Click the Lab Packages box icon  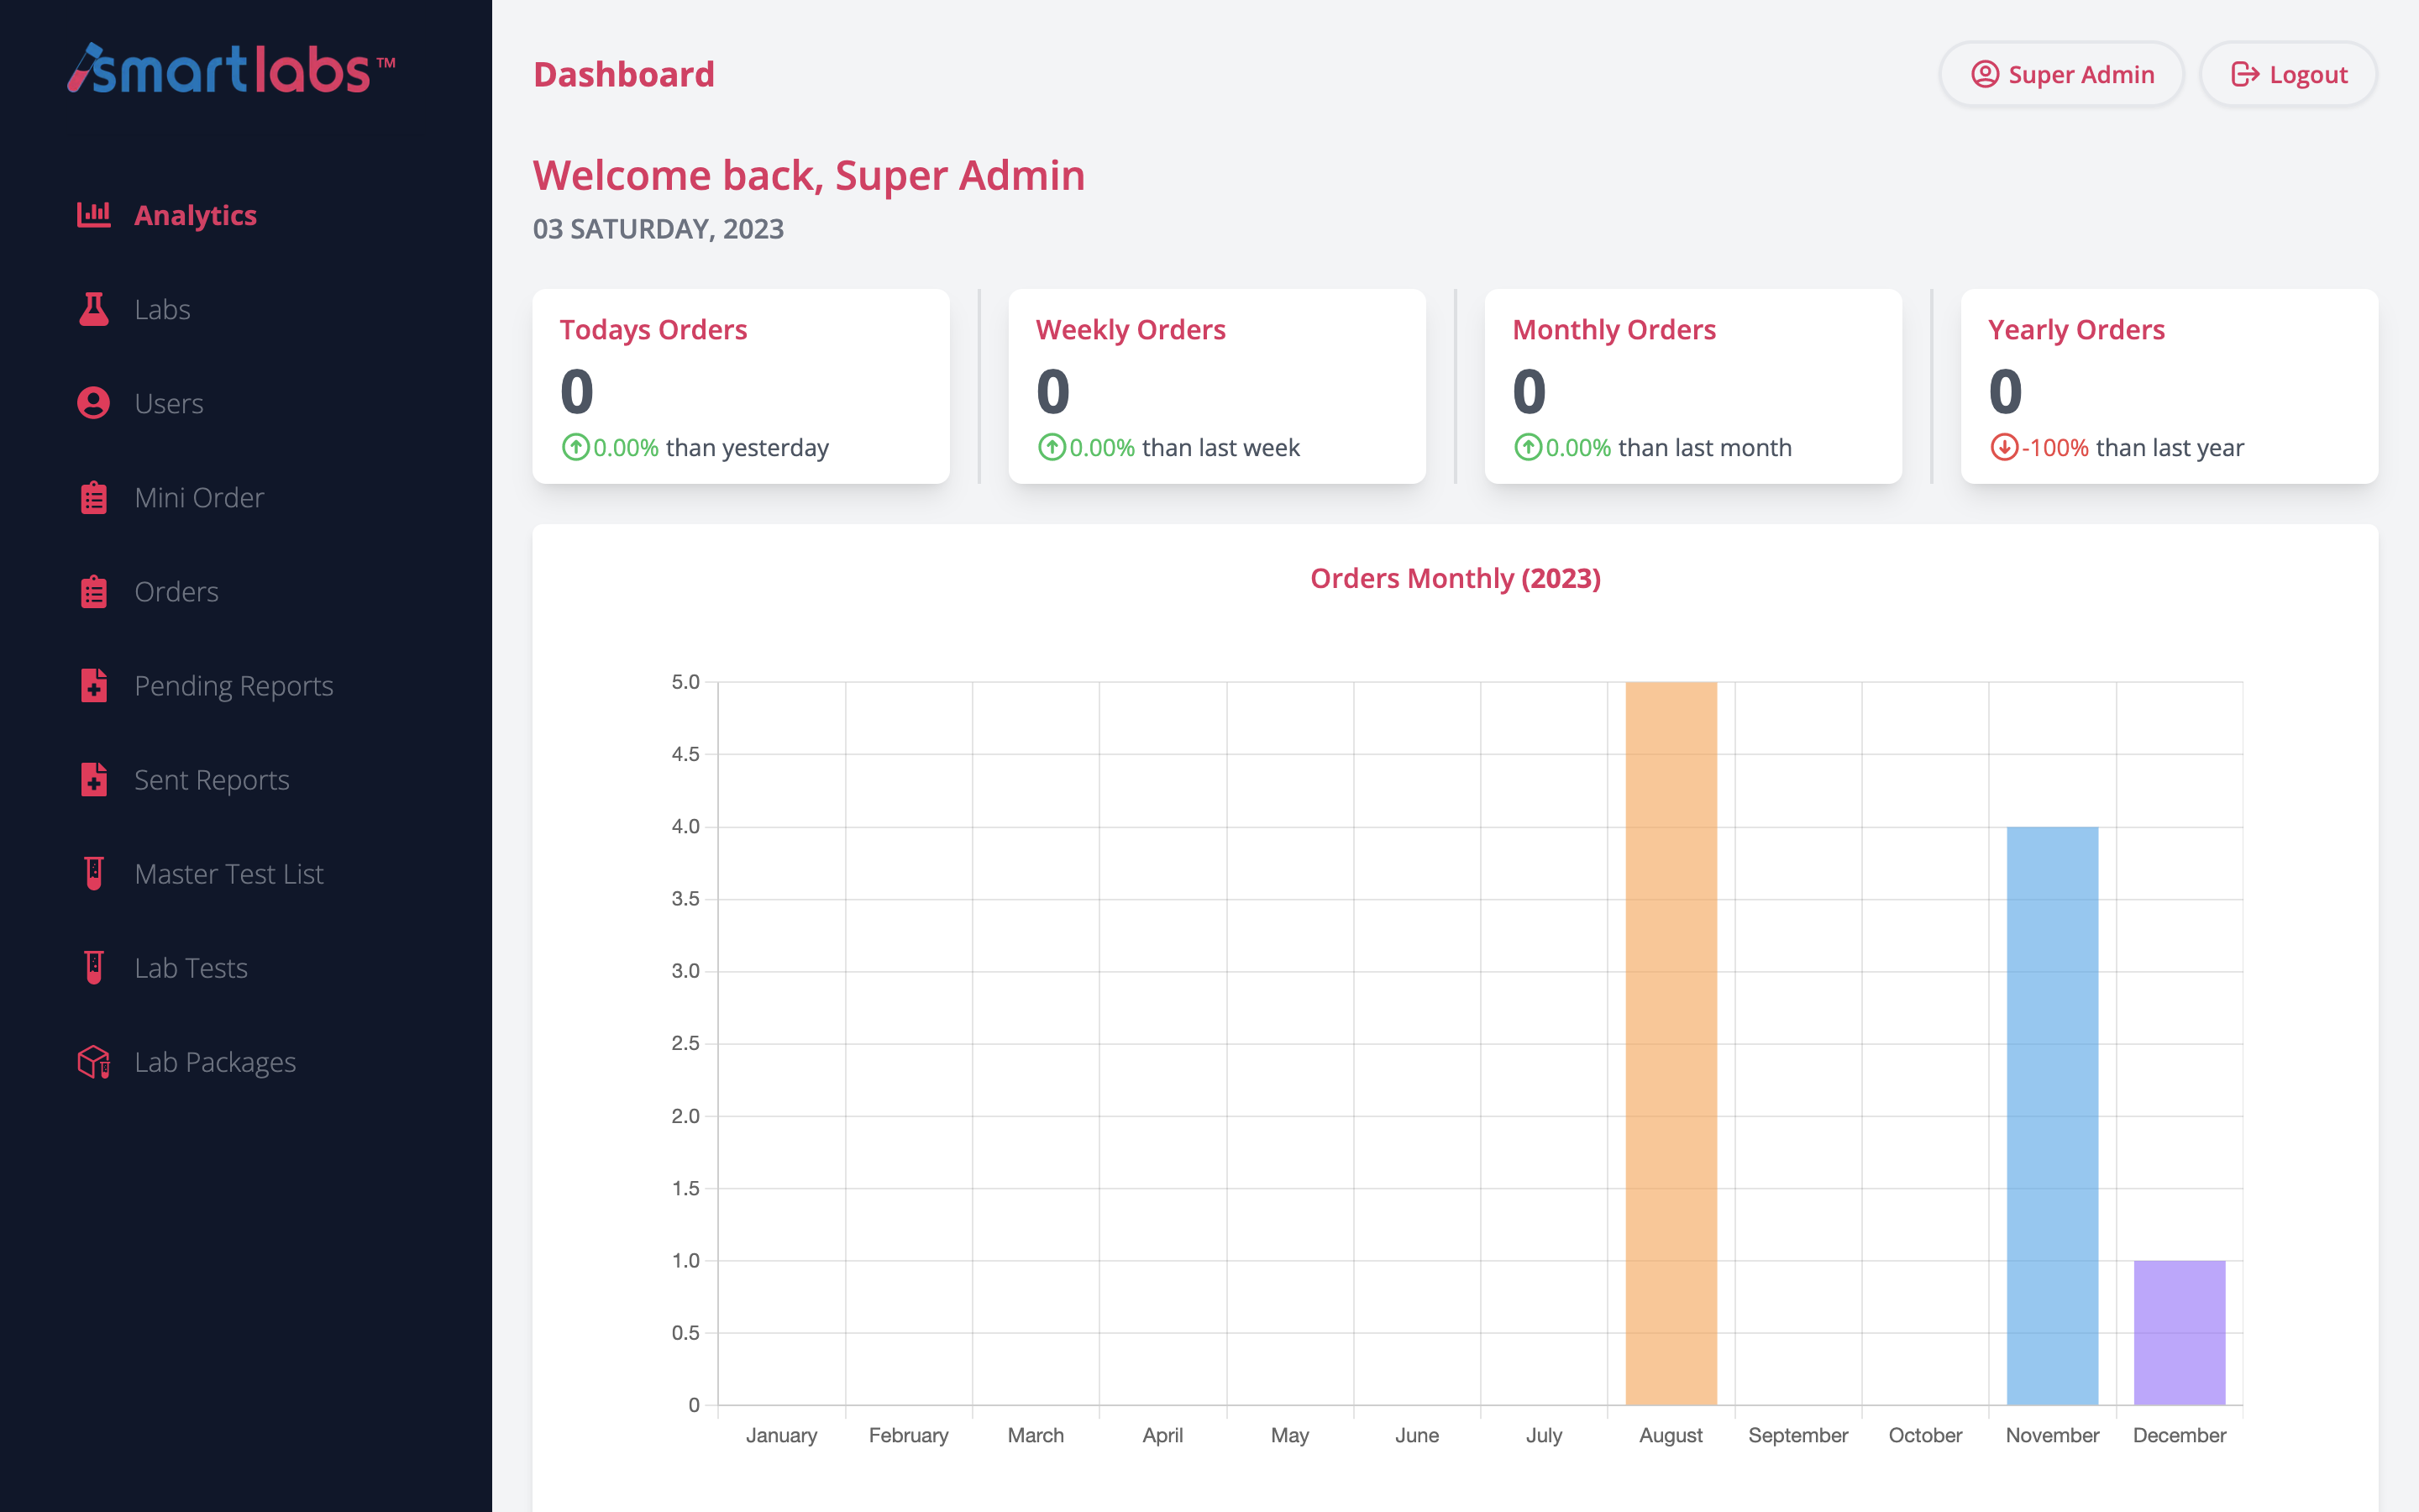point(94,1061)
